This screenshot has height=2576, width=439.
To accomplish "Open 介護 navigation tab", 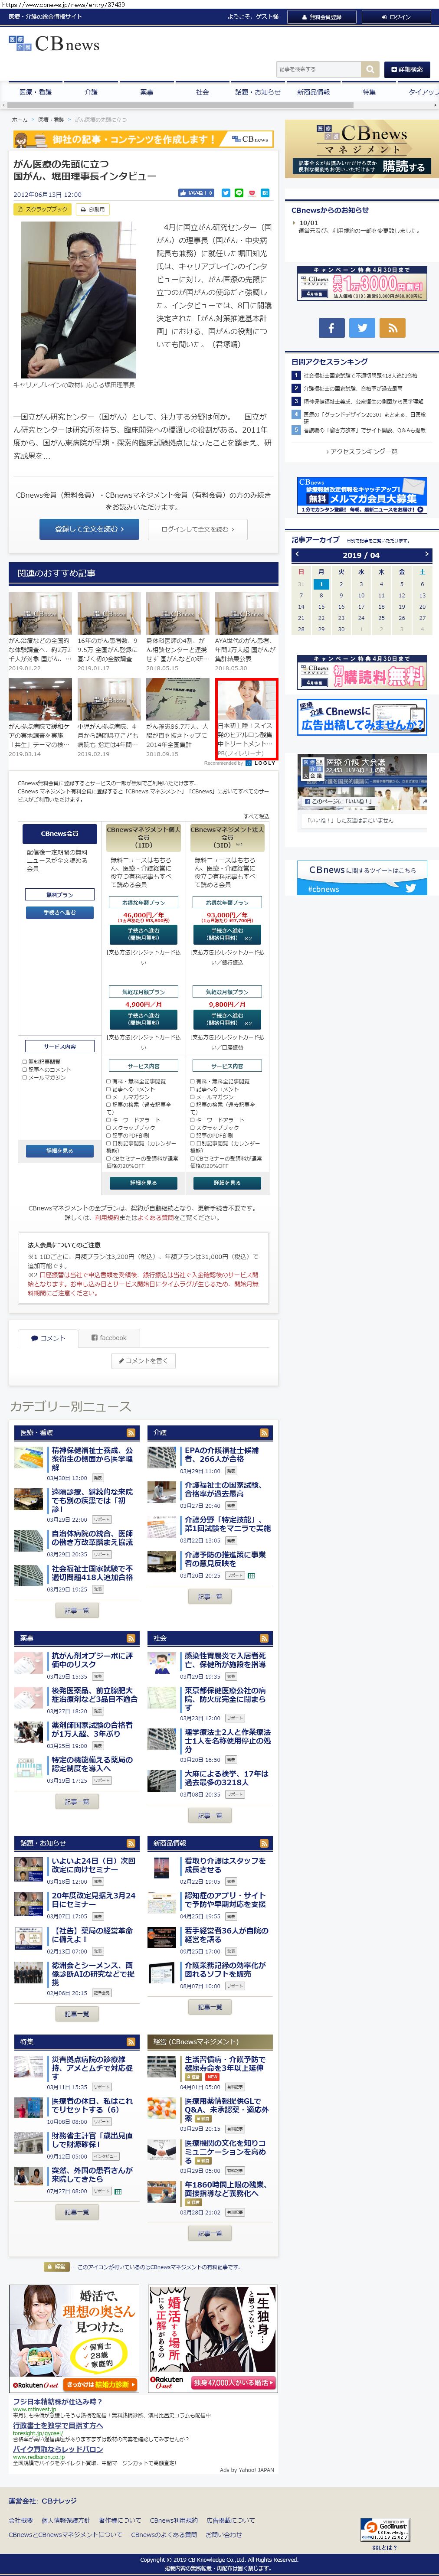I will point(91,92).
